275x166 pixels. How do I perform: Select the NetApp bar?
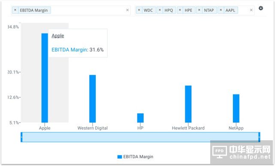click(x=236, y=109)
